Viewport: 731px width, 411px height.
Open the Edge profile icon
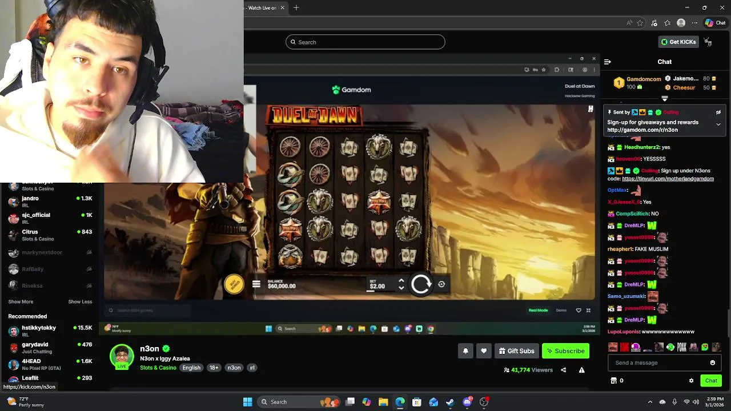coord(681,23)
